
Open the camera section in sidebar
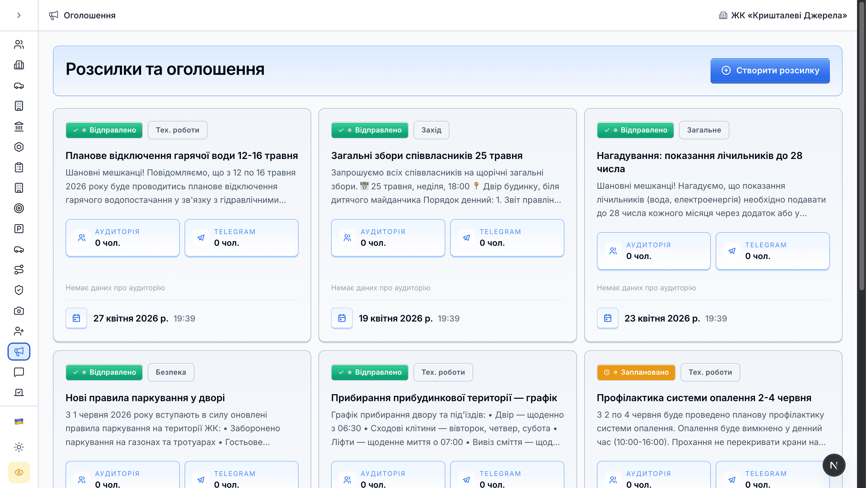pos(19,311)
